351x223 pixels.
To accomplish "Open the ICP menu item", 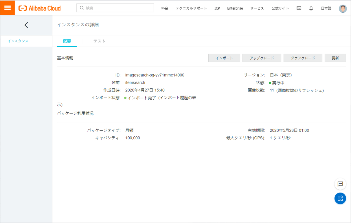I will (217, 8).
